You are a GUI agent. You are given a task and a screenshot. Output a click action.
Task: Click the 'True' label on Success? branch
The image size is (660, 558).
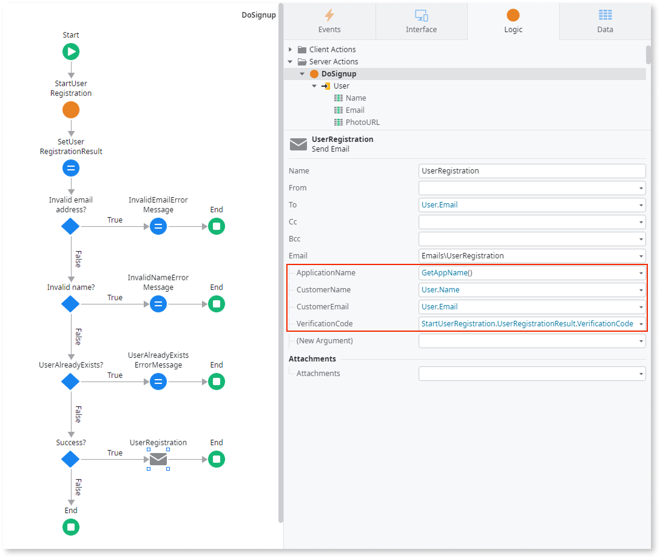click(x=115, y=453)
